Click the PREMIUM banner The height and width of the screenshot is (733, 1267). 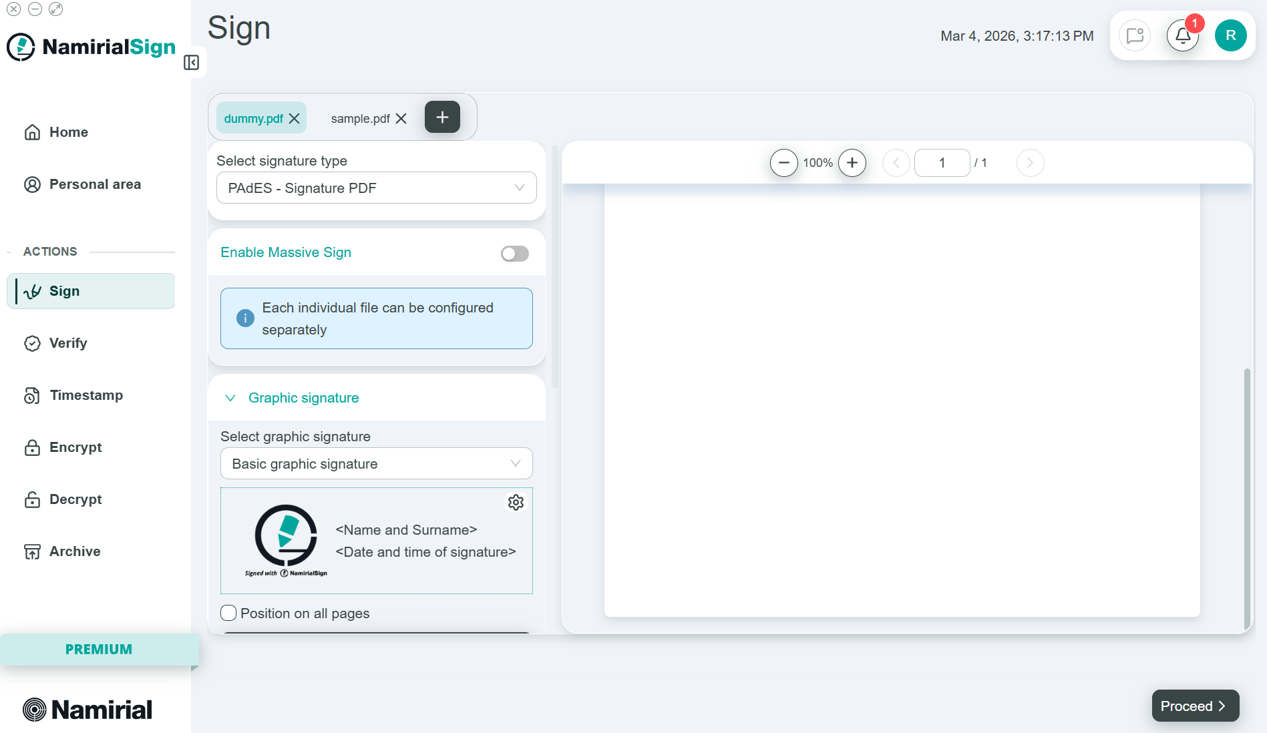pyautogui.click(x=99, y=650)
